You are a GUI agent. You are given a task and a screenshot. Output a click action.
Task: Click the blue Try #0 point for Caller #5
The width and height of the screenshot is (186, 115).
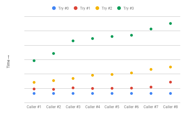click(112, 93)
